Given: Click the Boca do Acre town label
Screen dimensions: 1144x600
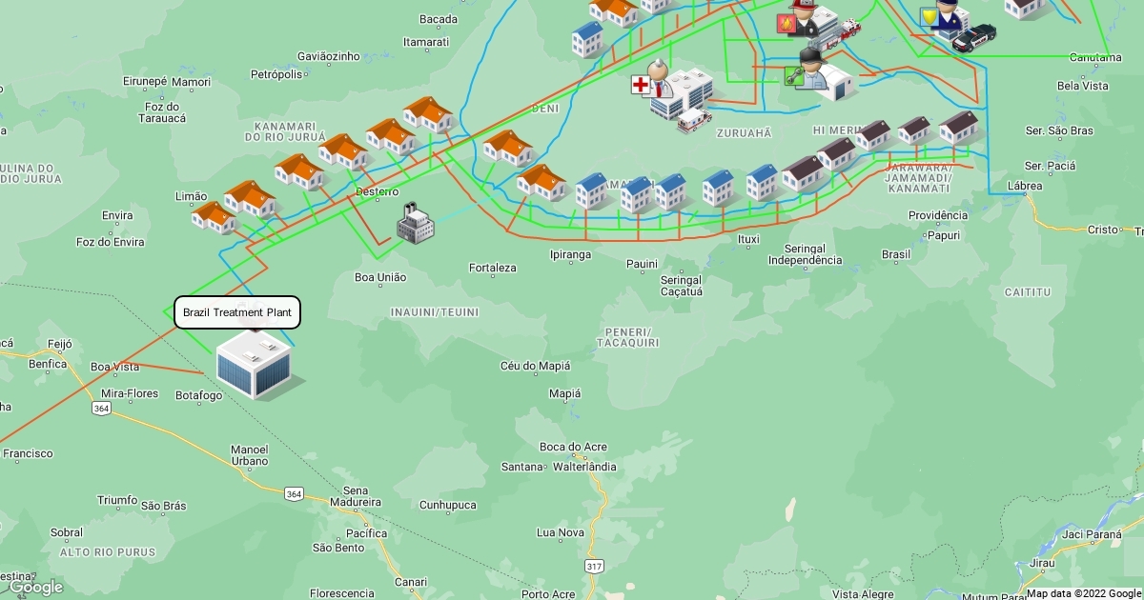Looking at the screenshot, I should [x=573, y=447].
